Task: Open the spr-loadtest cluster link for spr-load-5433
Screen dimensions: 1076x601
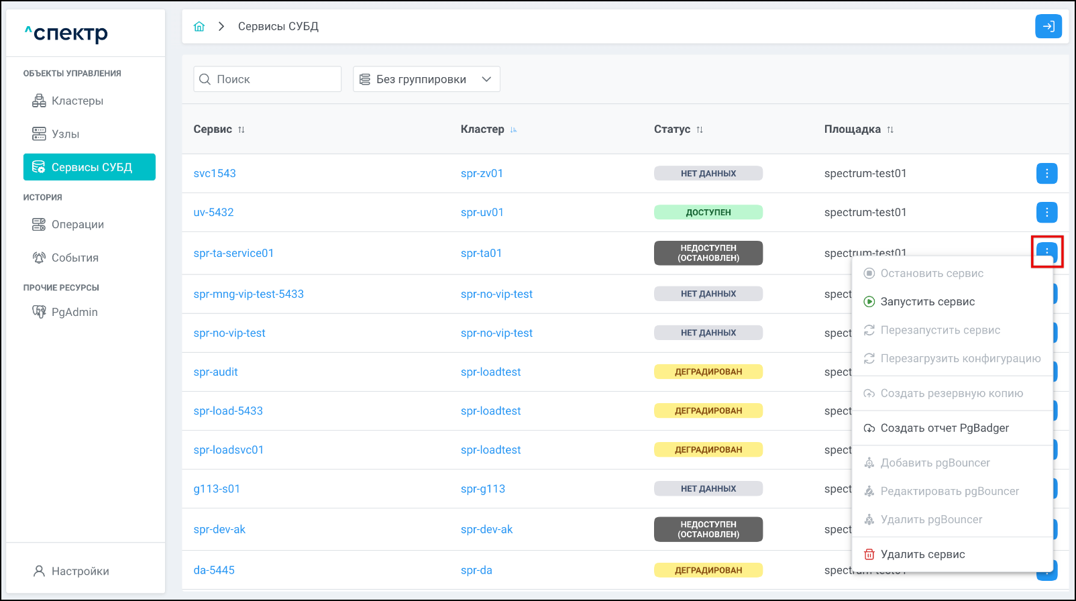Action: tap(490, 411)
